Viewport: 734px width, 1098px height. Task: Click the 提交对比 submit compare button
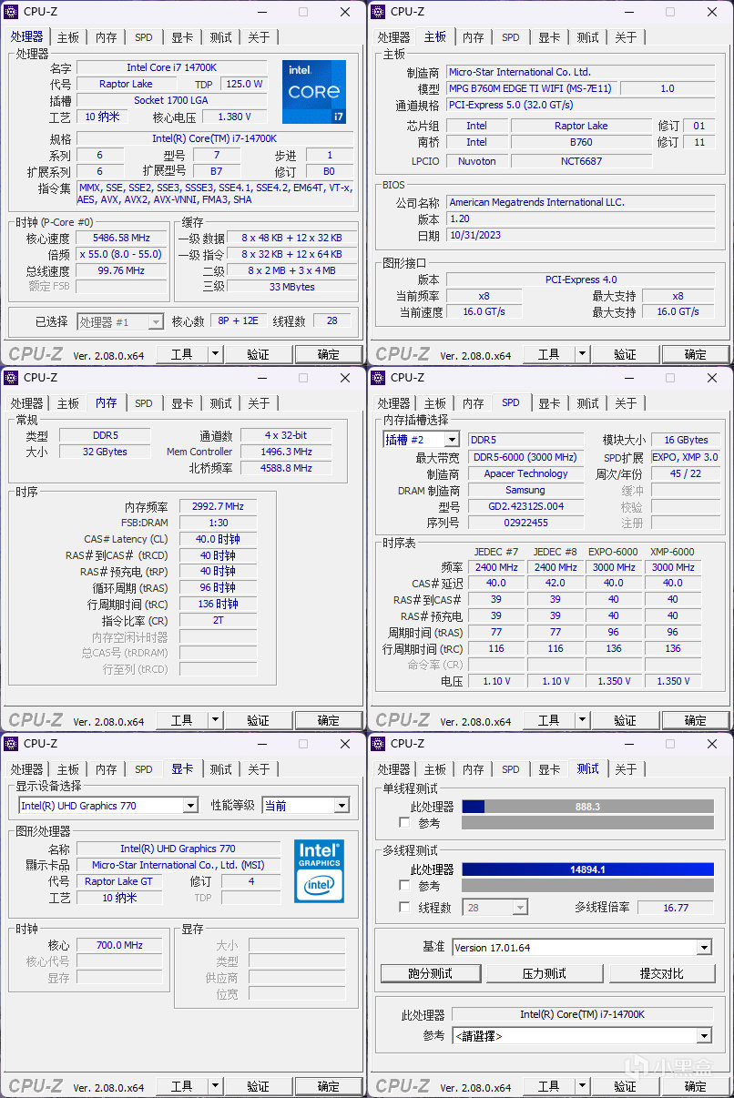tap(661, 973)
